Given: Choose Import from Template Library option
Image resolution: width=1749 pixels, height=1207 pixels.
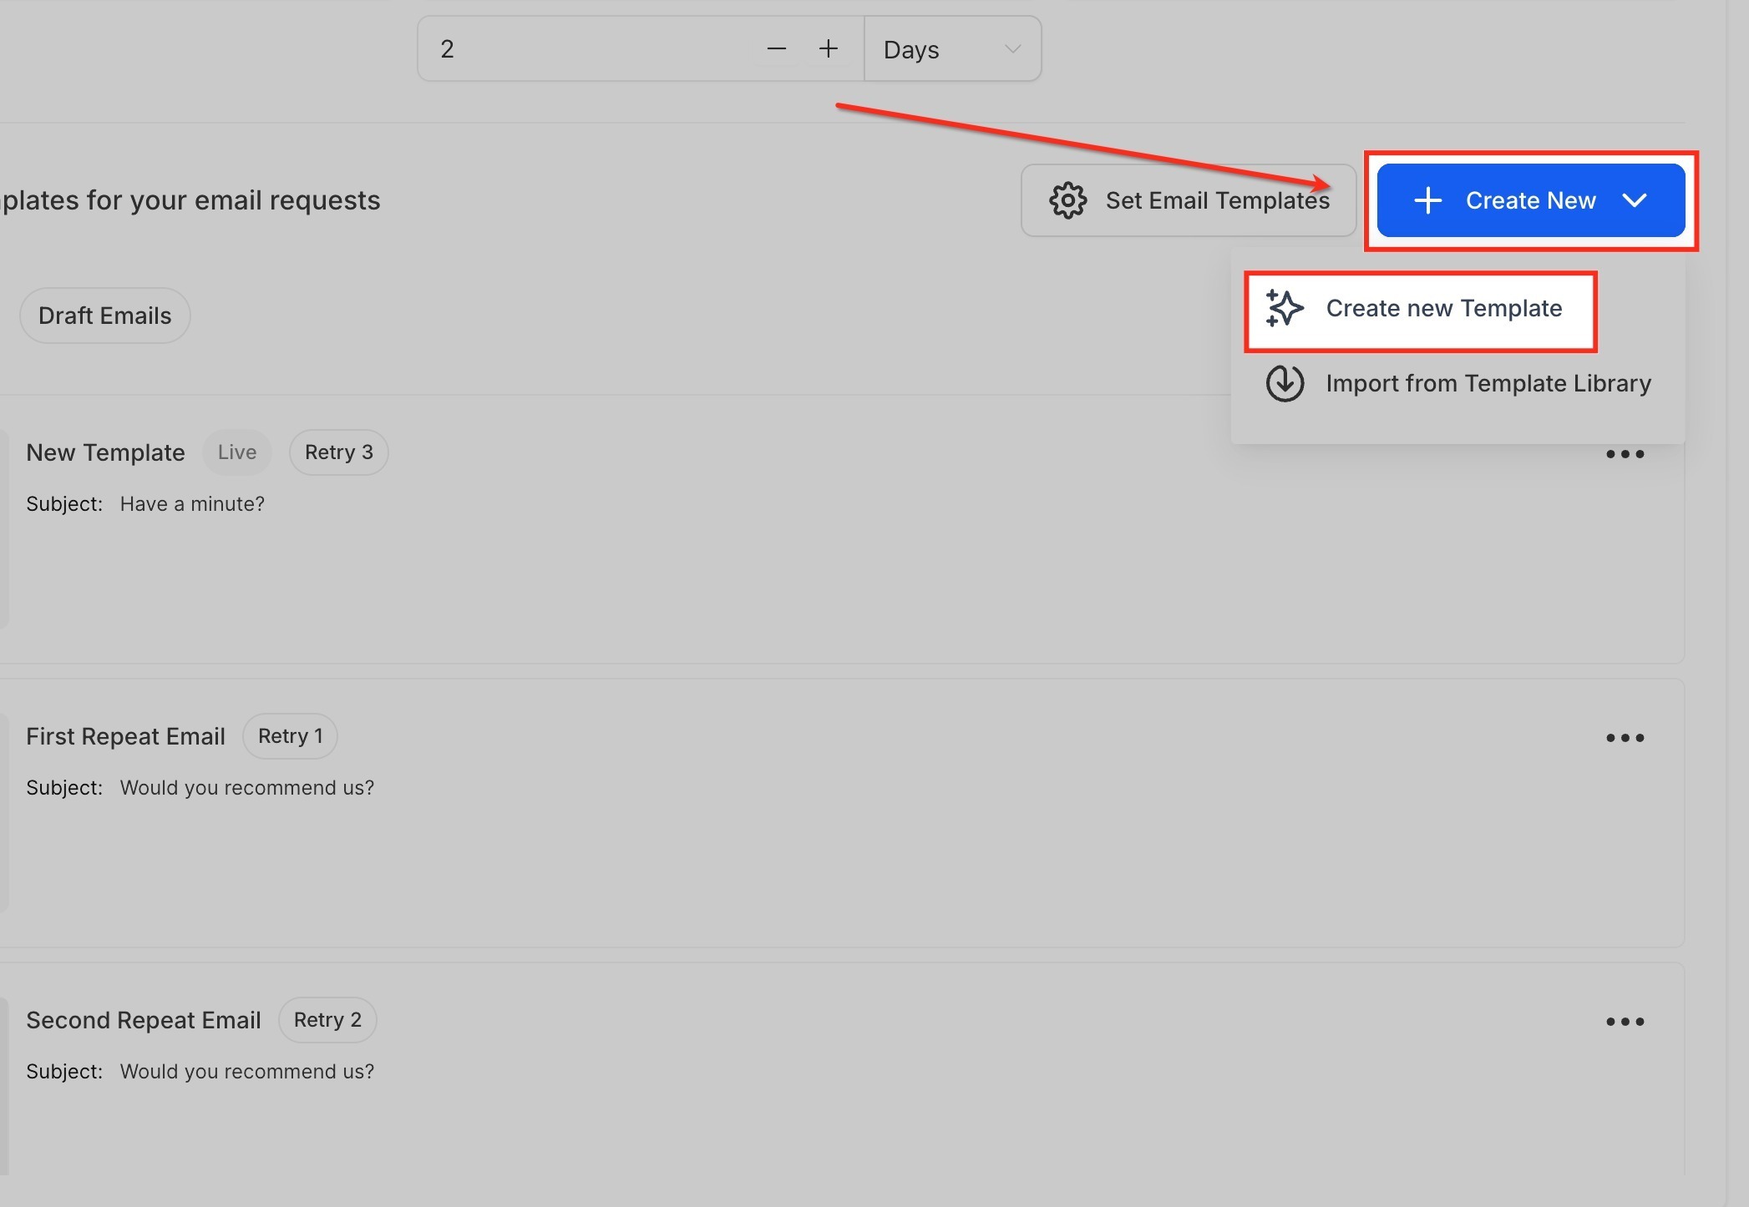Looking at the screenshot, I should coord(1488,384).
